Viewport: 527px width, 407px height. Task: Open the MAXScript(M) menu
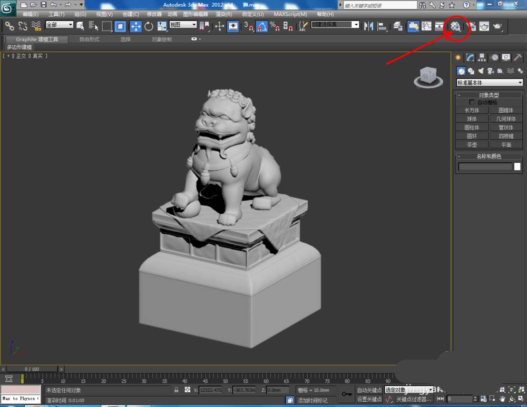pyautogui.click(x=290, y=14)
